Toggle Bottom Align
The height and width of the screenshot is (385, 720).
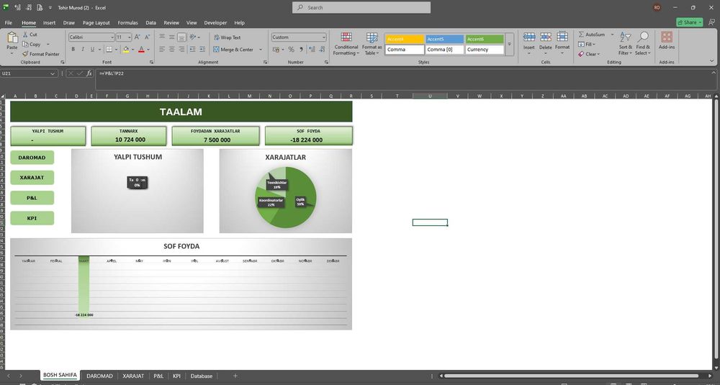[181, 37]
